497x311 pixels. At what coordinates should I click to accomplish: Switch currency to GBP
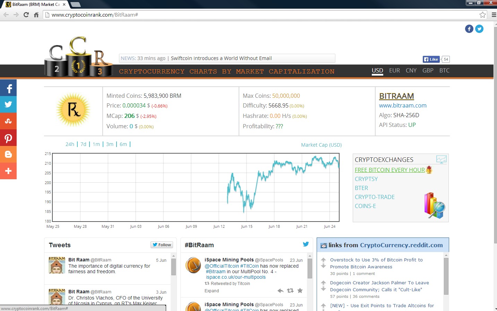[x=428, y=70]
